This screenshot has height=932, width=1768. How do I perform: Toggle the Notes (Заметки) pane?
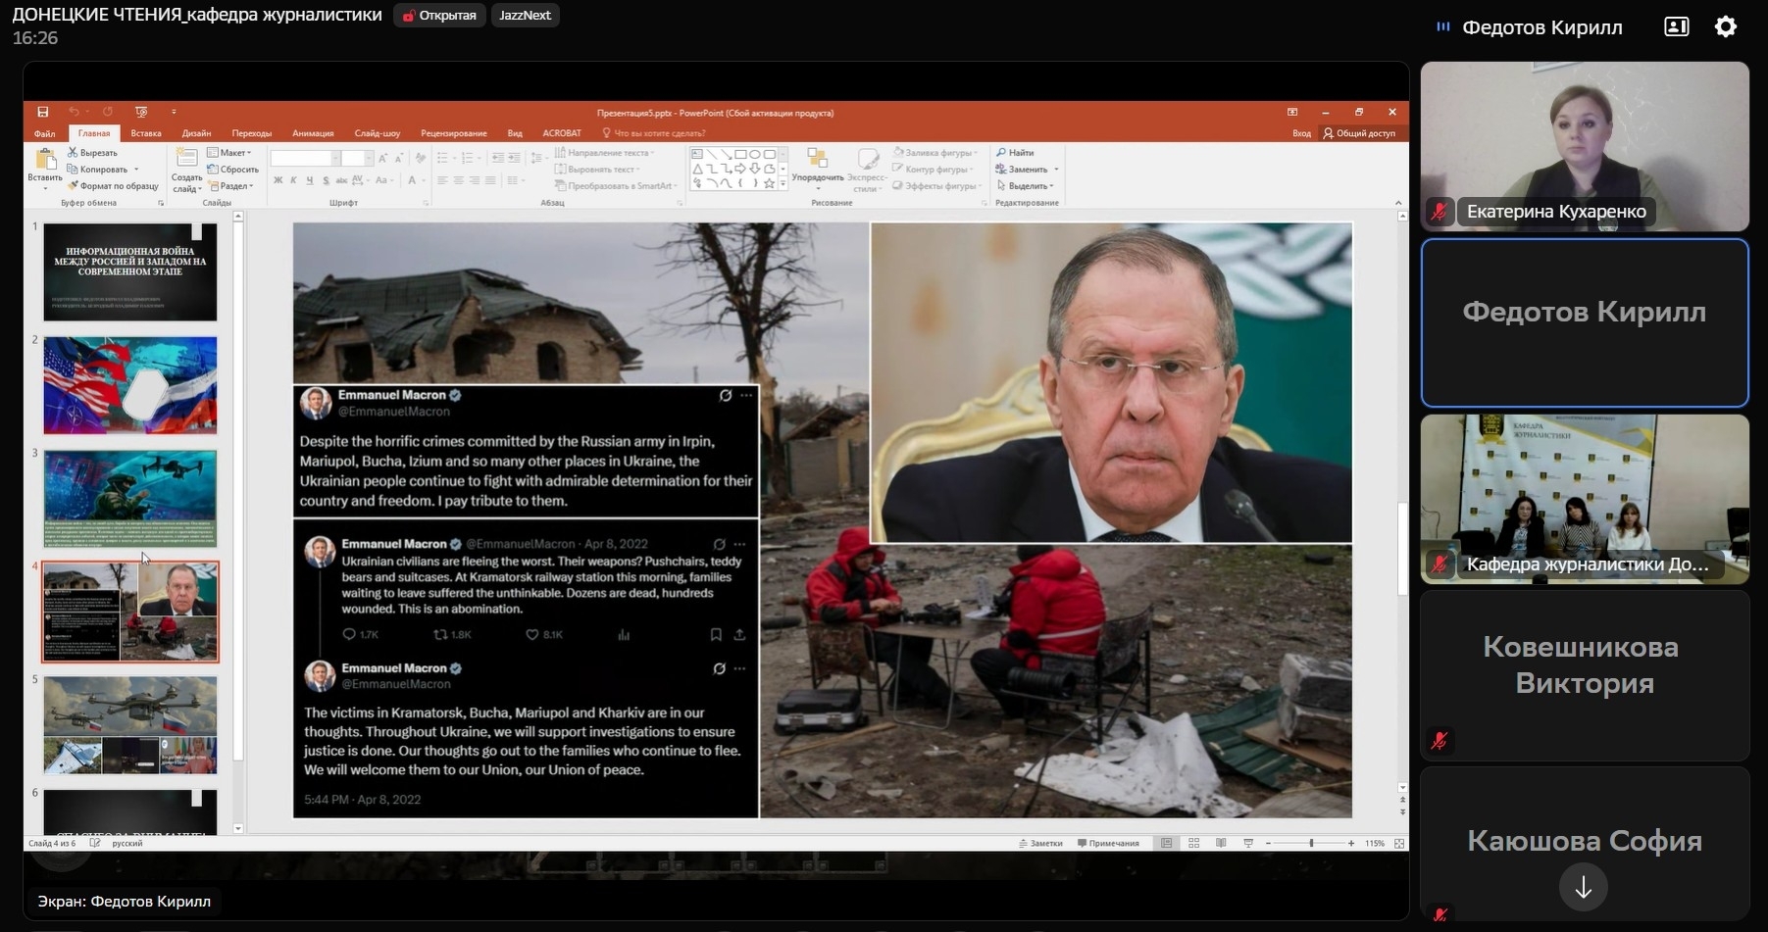pyautogui.click(x=1040, y=843)
